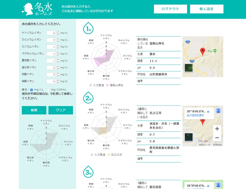The image size is (246, 189).
Task: Decrement the カルシウムイオン value with the stepper
Action: (x=58, y=41)
